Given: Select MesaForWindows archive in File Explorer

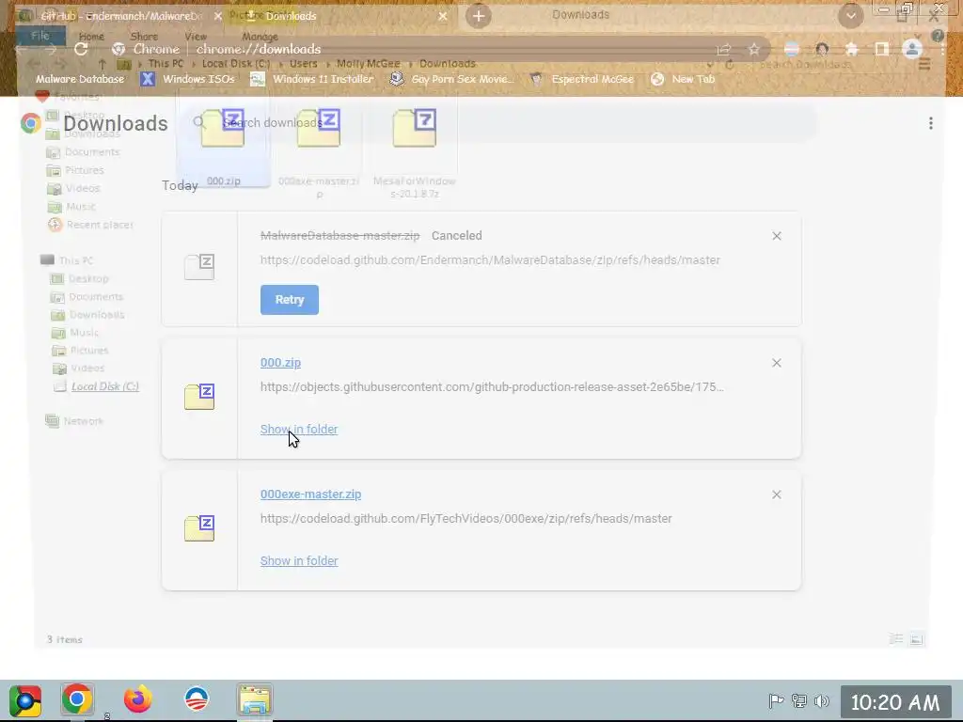Looking at the screenshot, I should tap(415, 152).
